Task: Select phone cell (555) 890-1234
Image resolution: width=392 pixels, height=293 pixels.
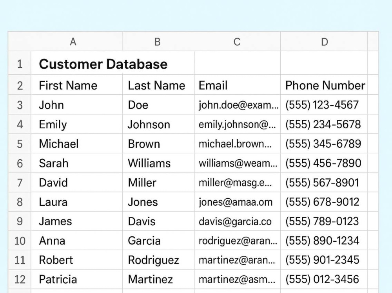Action: [x=324, y=240]
